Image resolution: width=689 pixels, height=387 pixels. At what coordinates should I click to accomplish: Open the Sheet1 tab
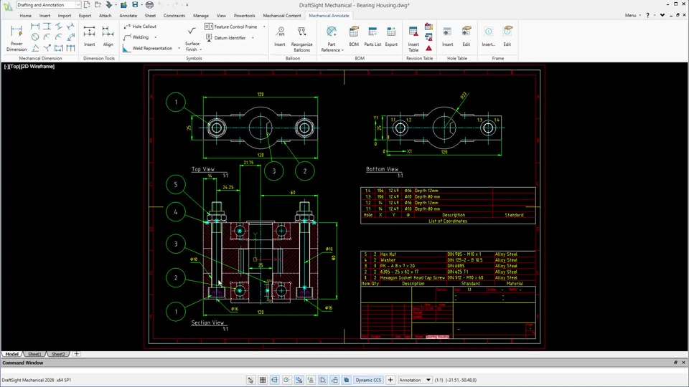tap(34, 354)
